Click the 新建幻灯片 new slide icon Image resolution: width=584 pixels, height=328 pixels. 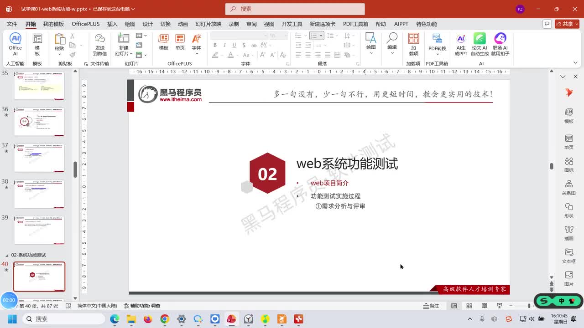[123, 38]
